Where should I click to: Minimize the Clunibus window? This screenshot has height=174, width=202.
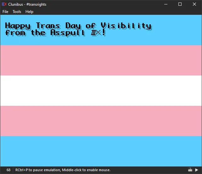tap(166, 4)
